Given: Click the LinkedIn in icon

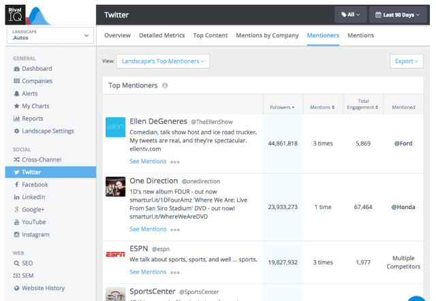Looking at the screenshot, I should coord(16,197).
